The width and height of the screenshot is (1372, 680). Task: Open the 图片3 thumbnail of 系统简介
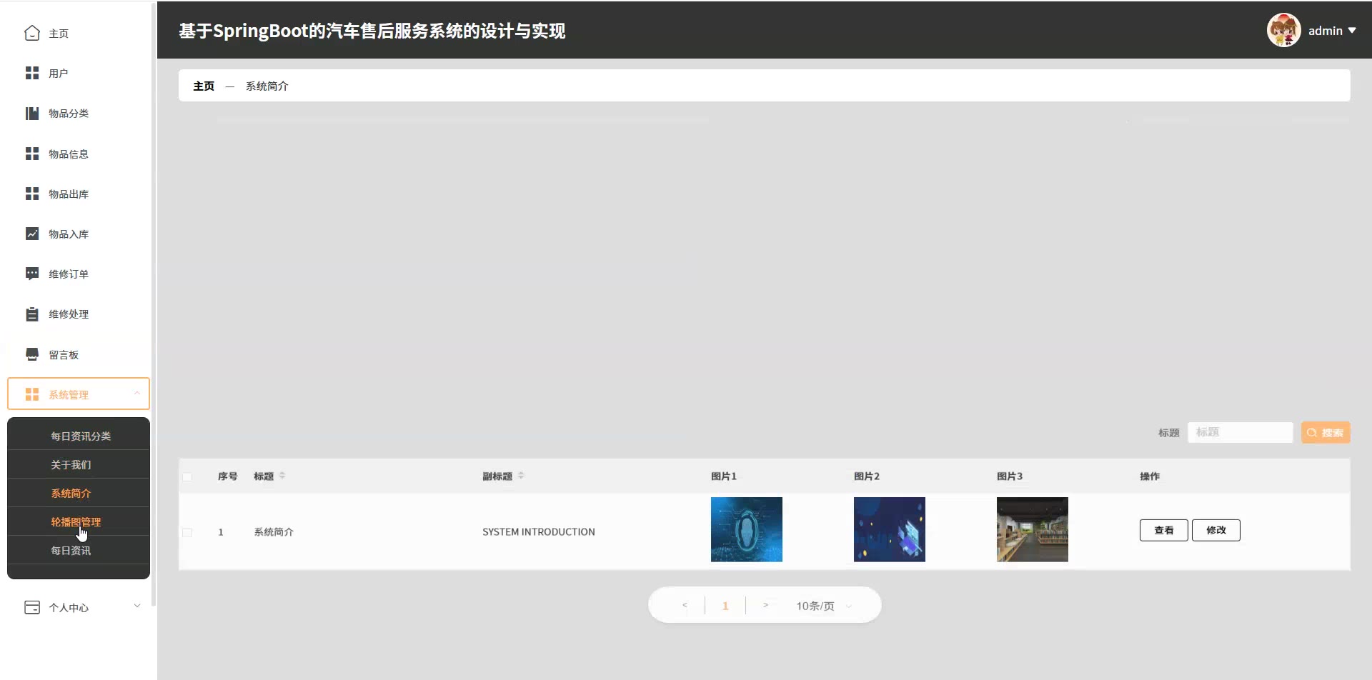pyautogui.click(x=1033, y=529)
